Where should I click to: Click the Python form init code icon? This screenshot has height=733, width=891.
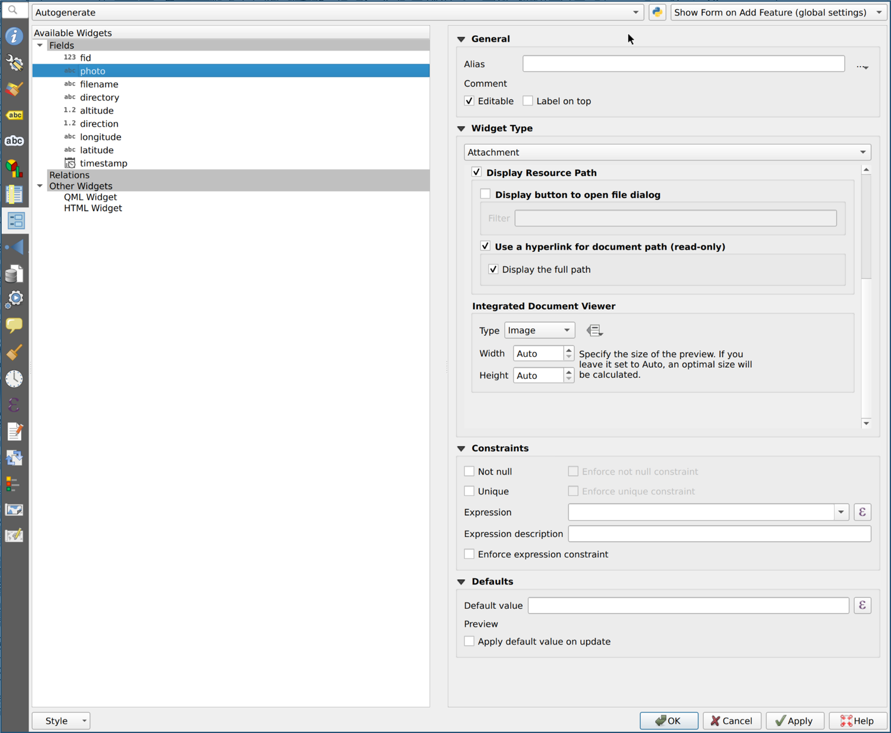657,12
